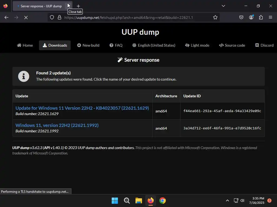Screen dimensions: 277x207
Task: Click Update ID 3a34d712-ee6f-46fa-991a-e7d9520c16fc
Action: click(222, 128)
